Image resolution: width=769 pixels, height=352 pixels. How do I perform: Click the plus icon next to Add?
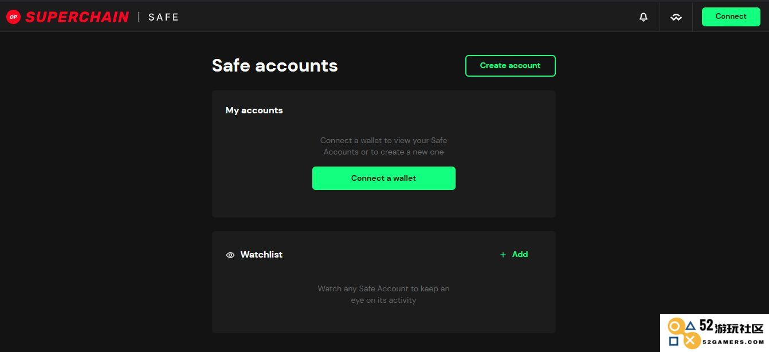point(503,255)
